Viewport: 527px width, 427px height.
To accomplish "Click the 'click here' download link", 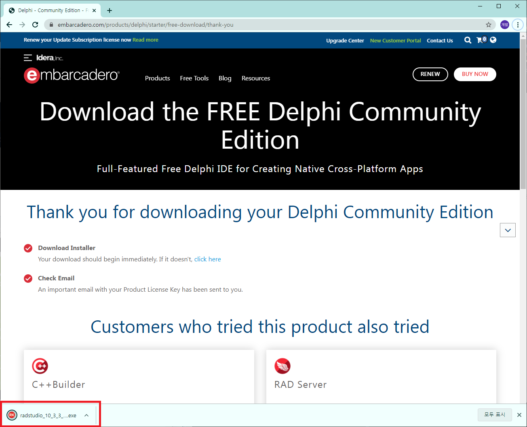I will point(208,259).
